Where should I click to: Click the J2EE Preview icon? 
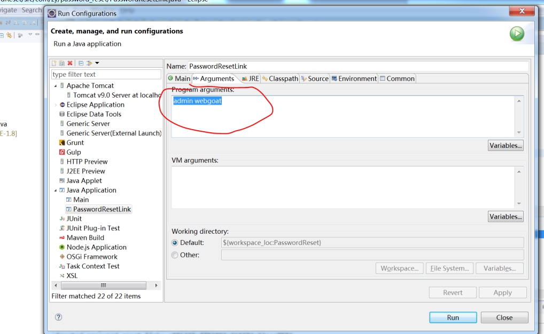pyautogui.click(x=62, y=171)
